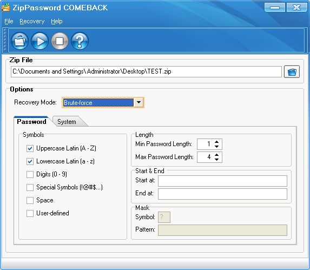This screenshot has height=270, width=310.
Task: Expand the Recovery Mode dropdown arrow
Action: tap(139, 103)
